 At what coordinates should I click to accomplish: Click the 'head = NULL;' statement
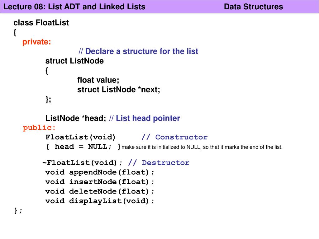tap(83, 147)
